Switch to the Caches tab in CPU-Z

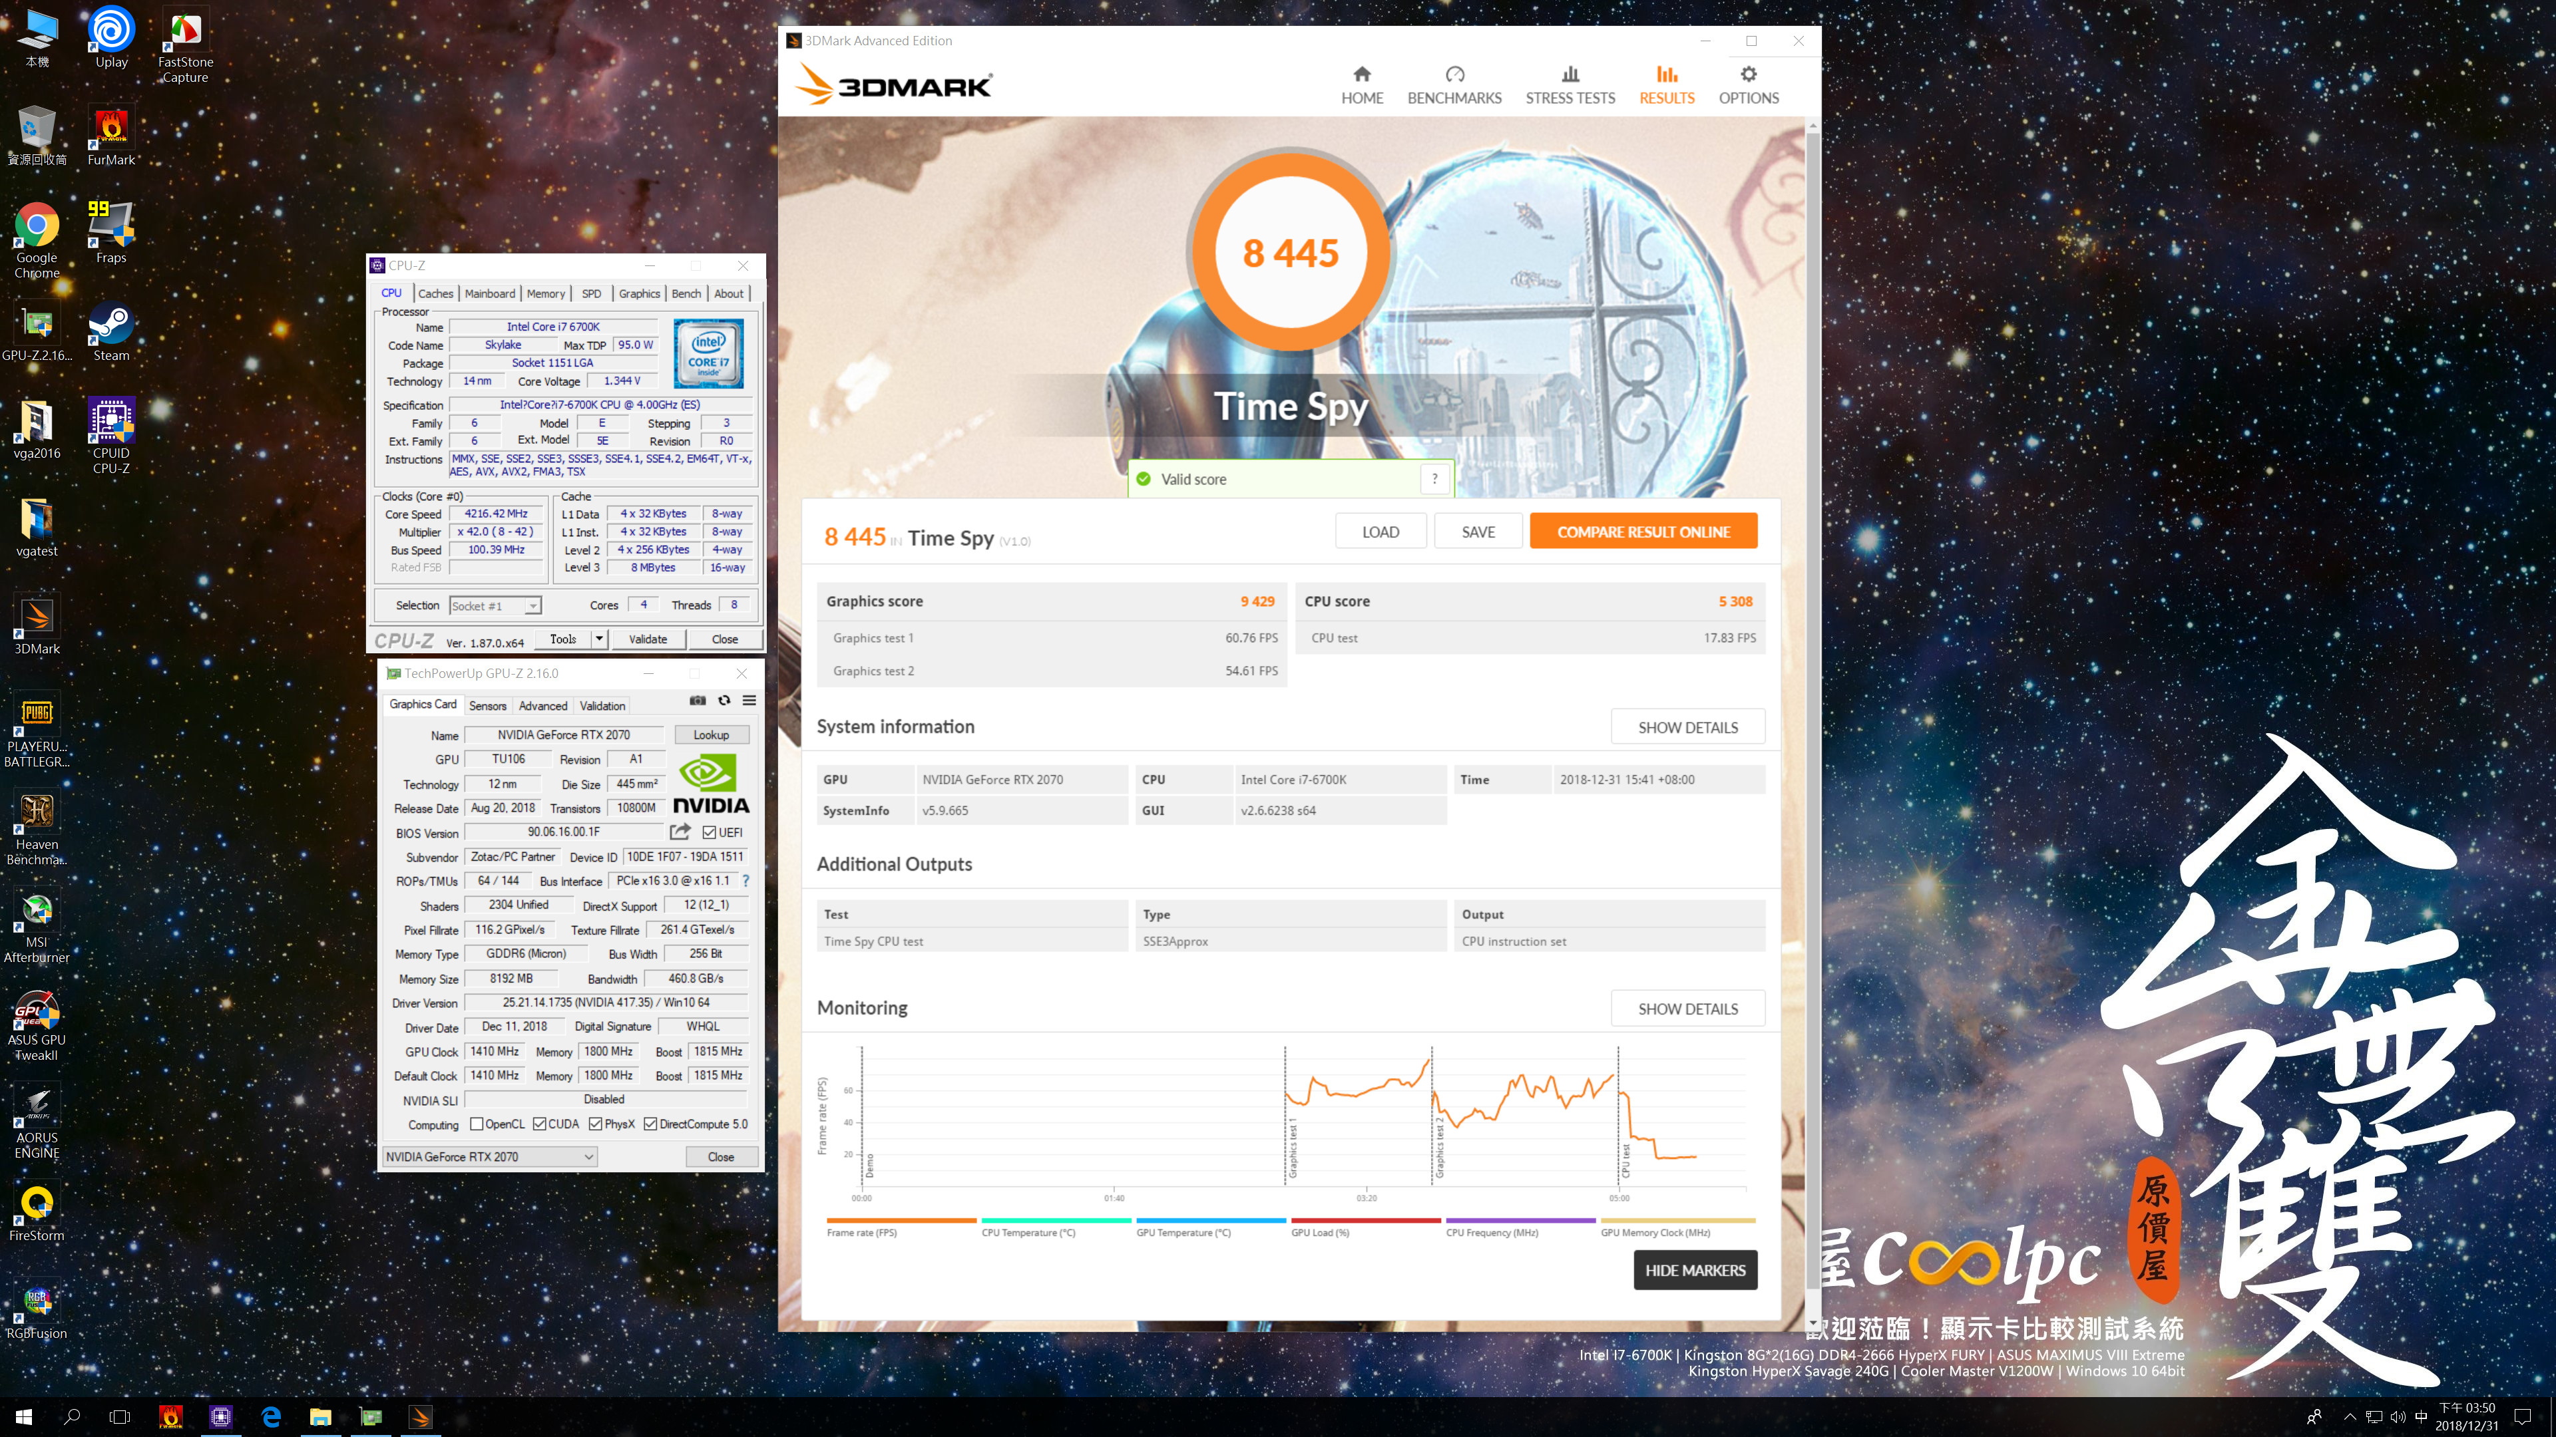[x=435, y=293]
